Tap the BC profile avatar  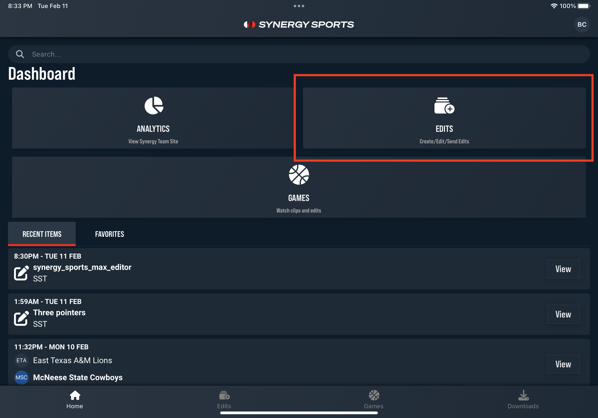click(581, 25)
